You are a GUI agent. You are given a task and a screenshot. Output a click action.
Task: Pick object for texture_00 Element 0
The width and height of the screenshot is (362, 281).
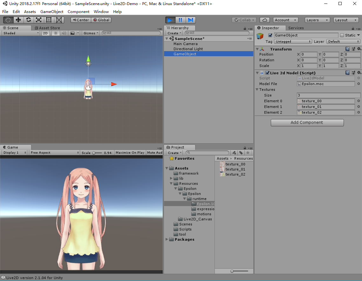[x=359, y=101]
